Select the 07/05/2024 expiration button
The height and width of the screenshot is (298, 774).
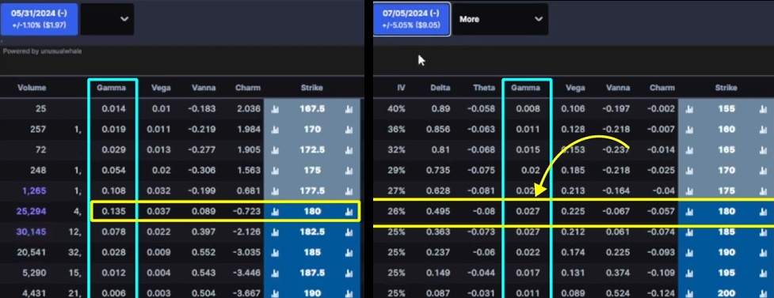pyautogui.click(x=412, y=19)
